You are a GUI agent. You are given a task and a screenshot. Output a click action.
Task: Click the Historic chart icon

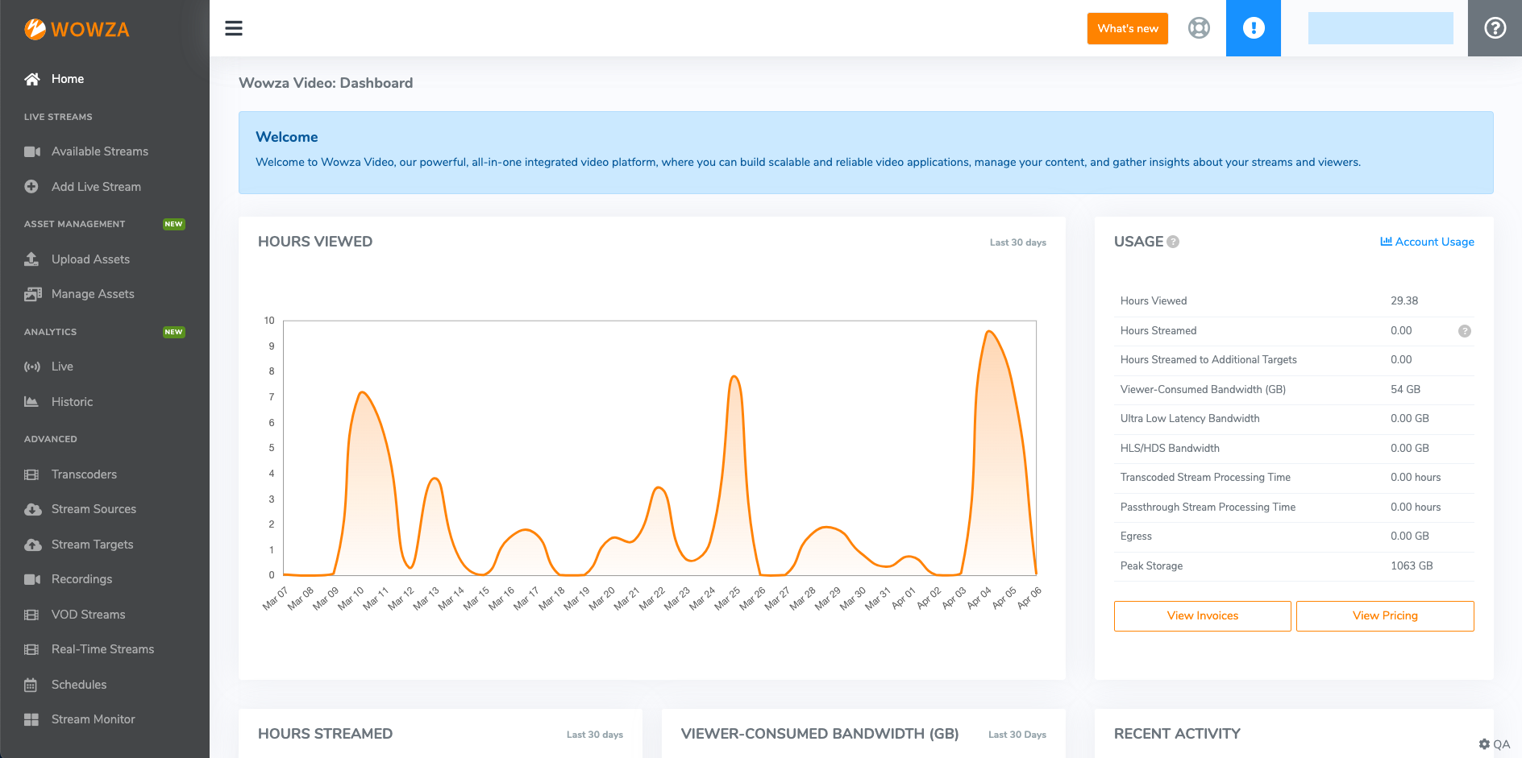click(31, 402)
